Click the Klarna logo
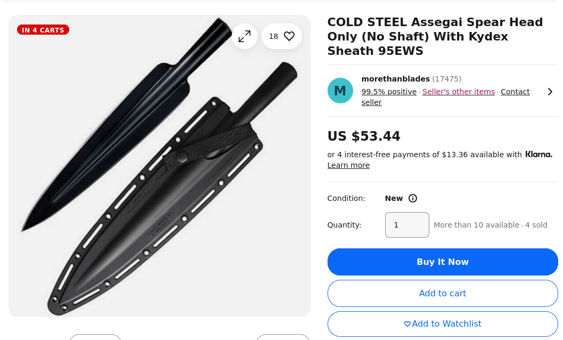 point(538,155)
